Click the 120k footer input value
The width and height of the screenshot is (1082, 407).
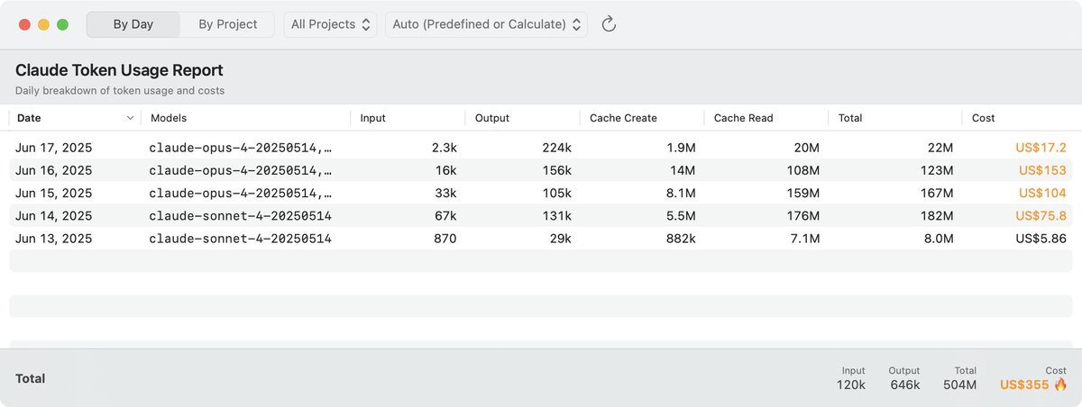coord(850,385)
